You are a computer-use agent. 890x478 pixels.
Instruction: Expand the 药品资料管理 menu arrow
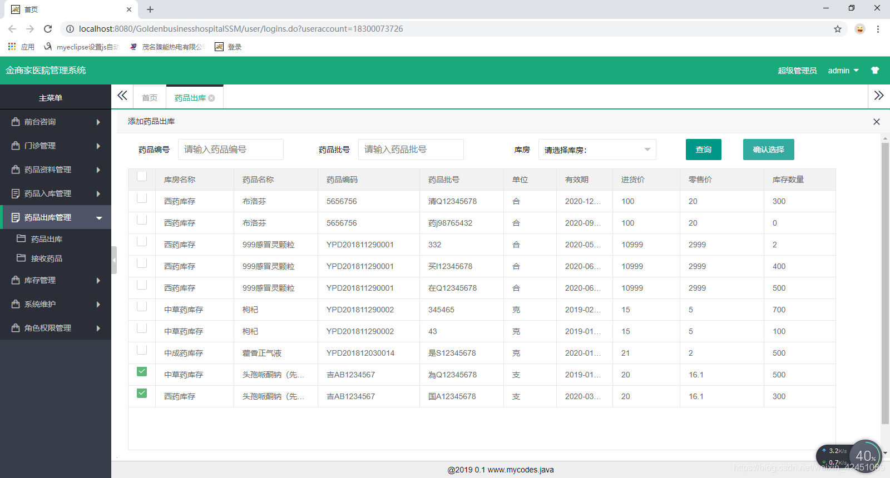click(x=98, y=170)
